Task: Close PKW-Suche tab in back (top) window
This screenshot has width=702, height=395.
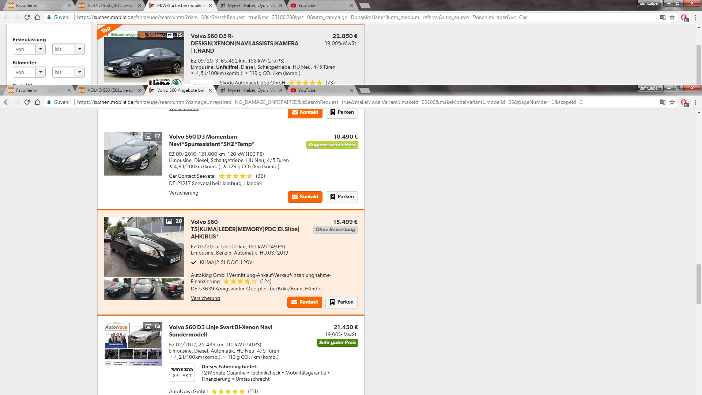Action: (210, 5)
